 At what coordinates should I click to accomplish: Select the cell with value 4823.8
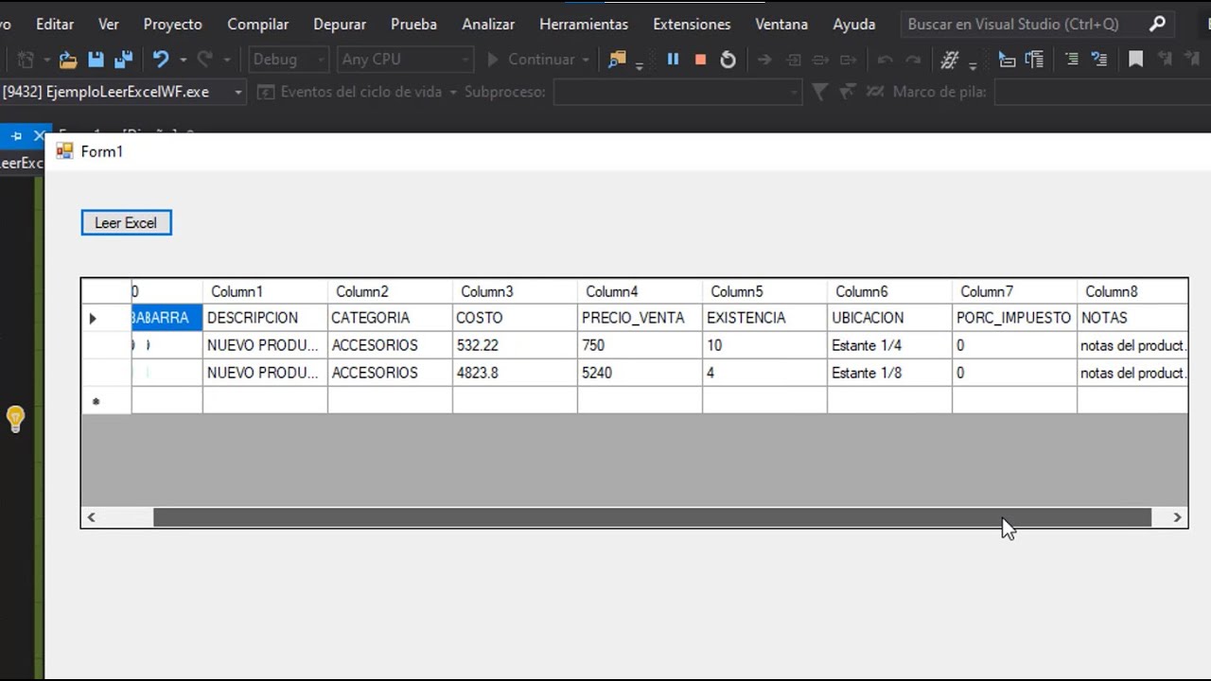(515, 373)
